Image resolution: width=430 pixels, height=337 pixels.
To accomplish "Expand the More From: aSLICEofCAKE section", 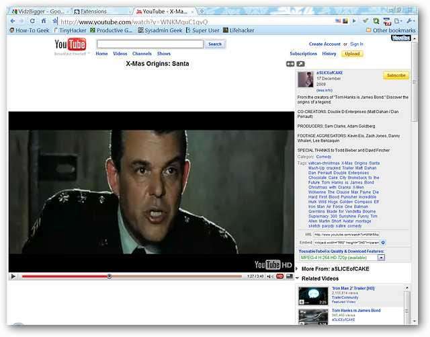I will coord(333,269).
